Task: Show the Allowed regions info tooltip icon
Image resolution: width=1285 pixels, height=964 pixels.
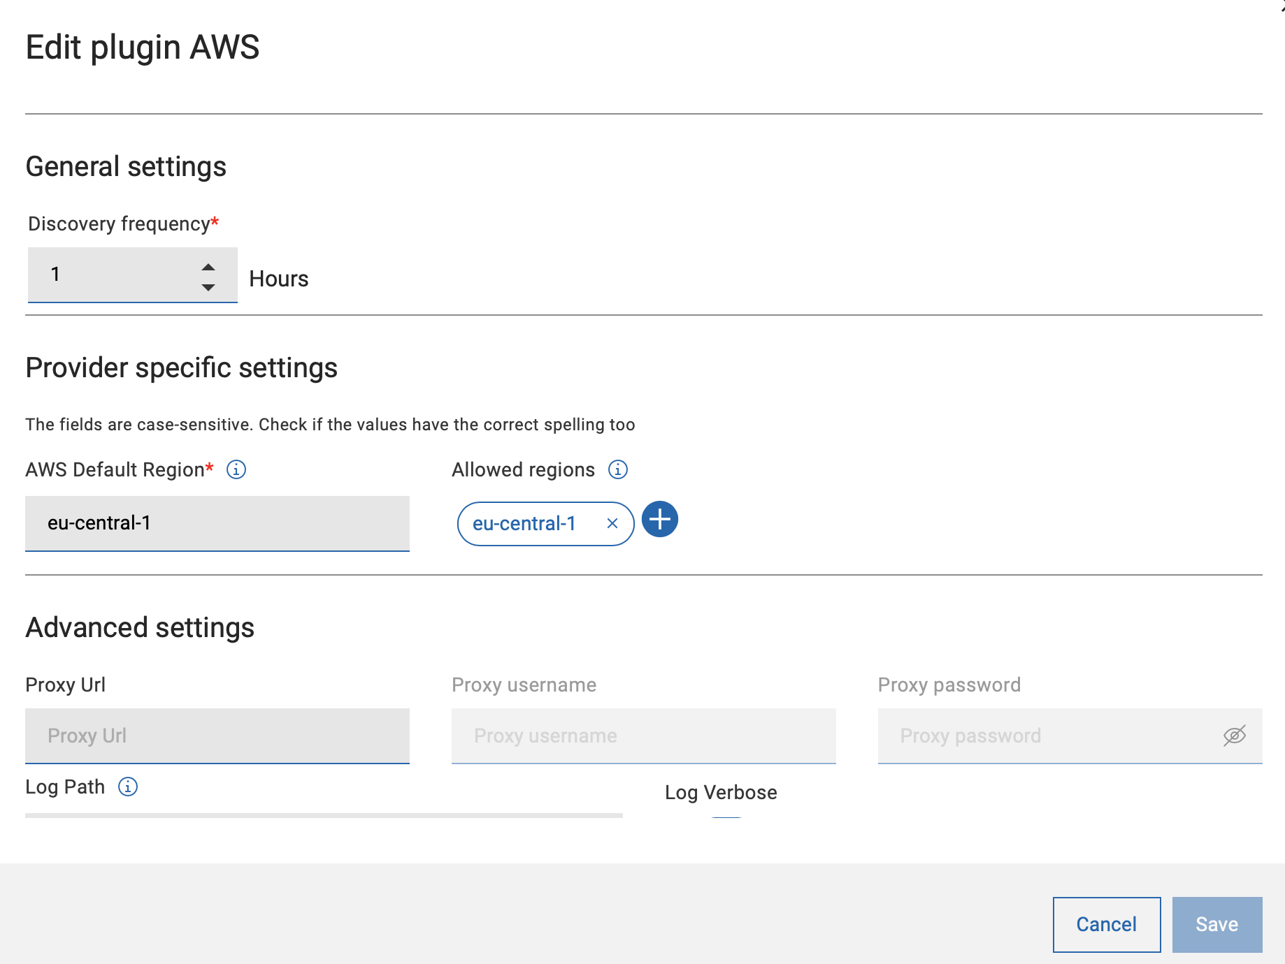Action: tap(618, 469)
